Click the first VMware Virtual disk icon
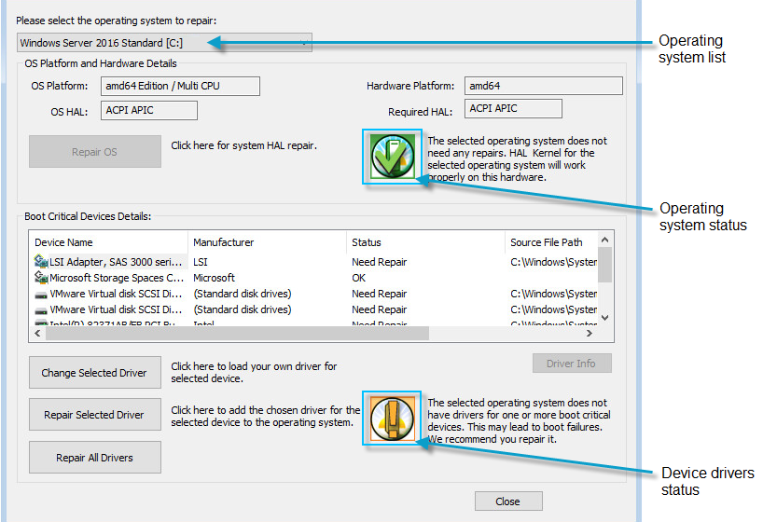The height and width of the screenshot is (522, 763). (41, 294)
